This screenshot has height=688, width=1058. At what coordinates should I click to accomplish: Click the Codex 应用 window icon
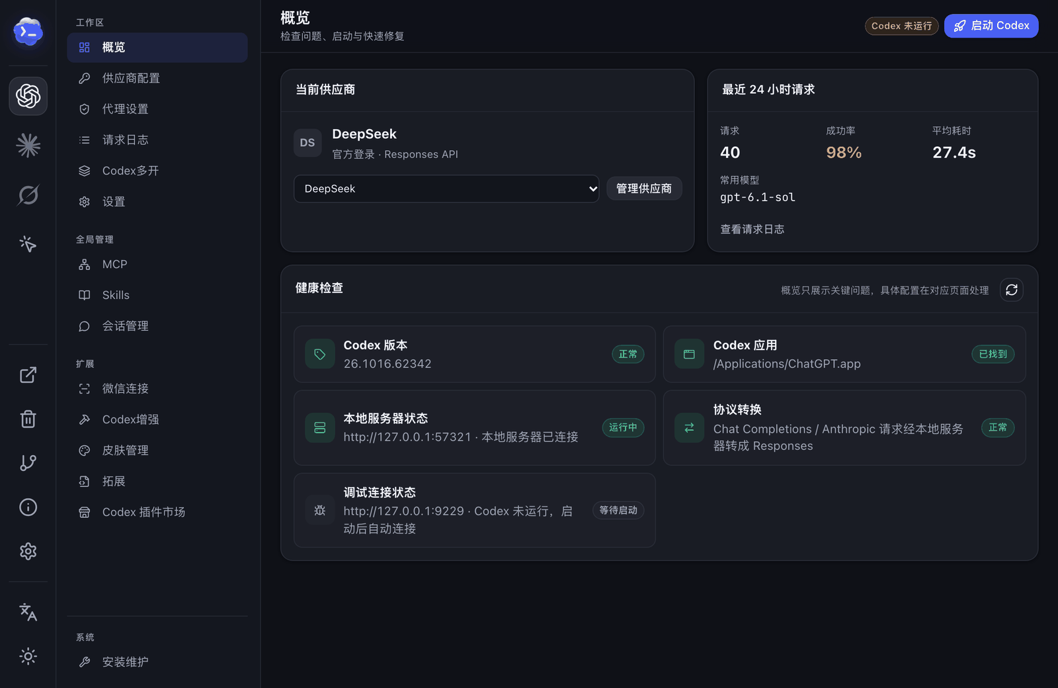689,354
